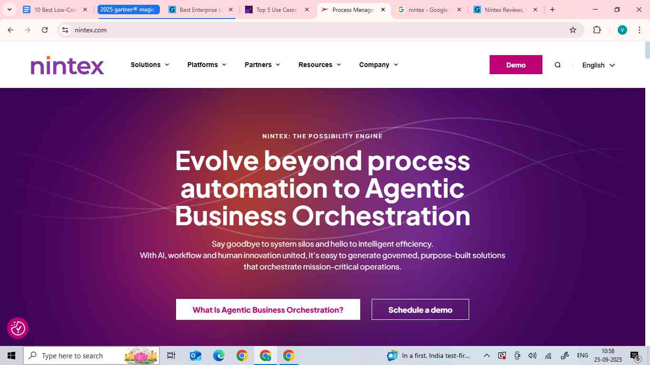Viewport: 650px width, 365px height.
Task: Open the site search magnifier icon
Action: (x=558, y=65)
